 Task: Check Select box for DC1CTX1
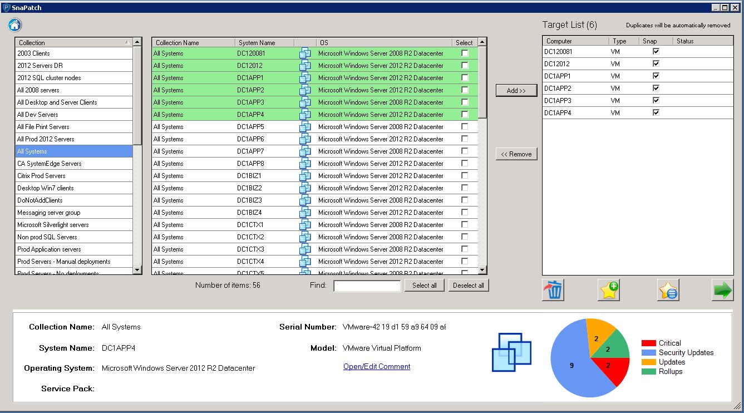click(465, 225)
